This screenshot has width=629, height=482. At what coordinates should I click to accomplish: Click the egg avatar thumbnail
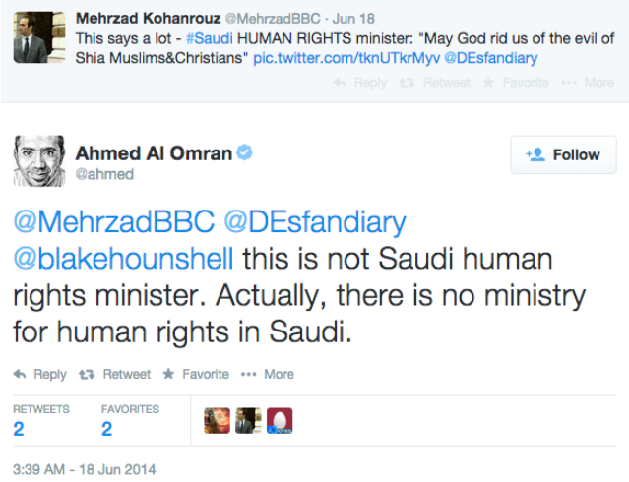(x=281, y=421)
